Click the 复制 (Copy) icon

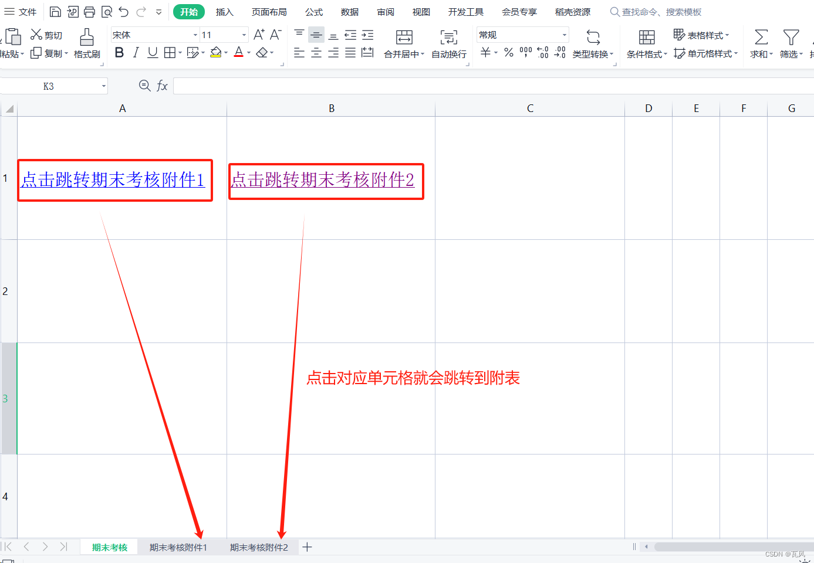pyautogui.click(x=36, y=53)
